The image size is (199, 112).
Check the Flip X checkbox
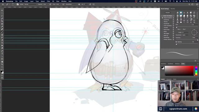click(x=176, y=29)
